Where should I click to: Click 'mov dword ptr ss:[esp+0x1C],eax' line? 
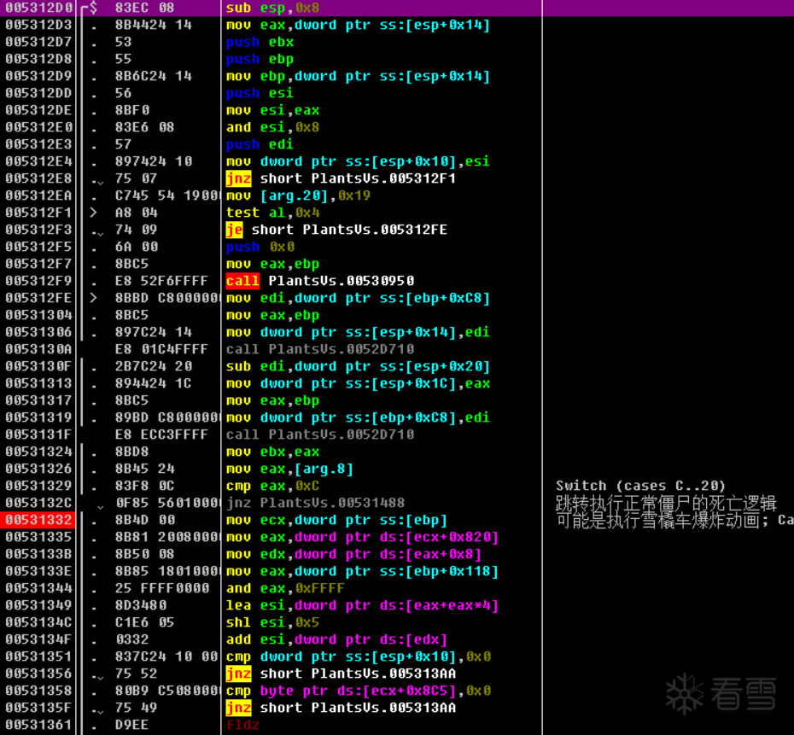click(358, 383)
